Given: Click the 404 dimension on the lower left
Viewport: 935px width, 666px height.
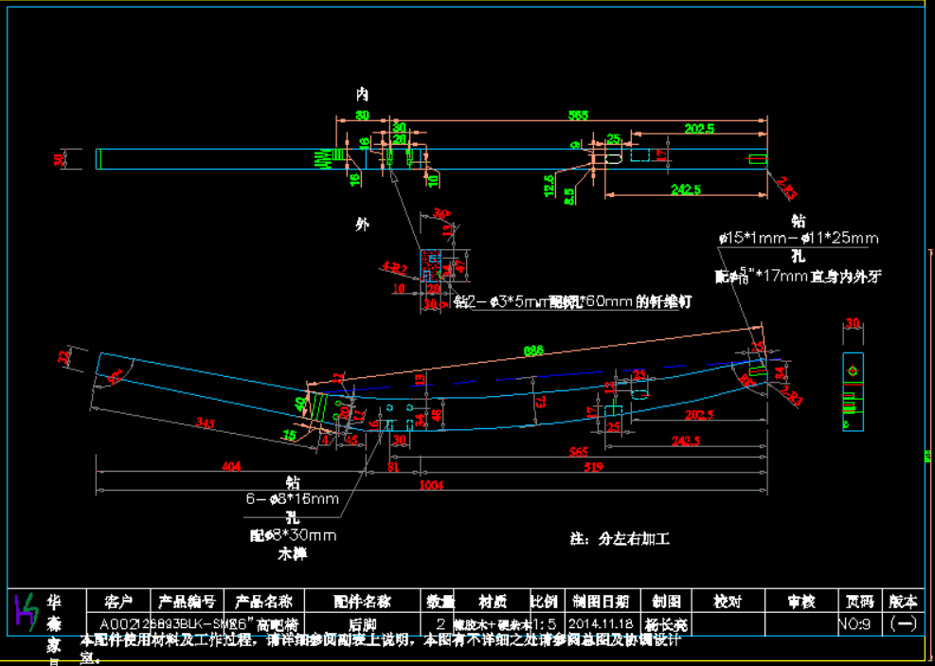Looking at the screenshot, I should pyautogui.click(x=229, y=466).
